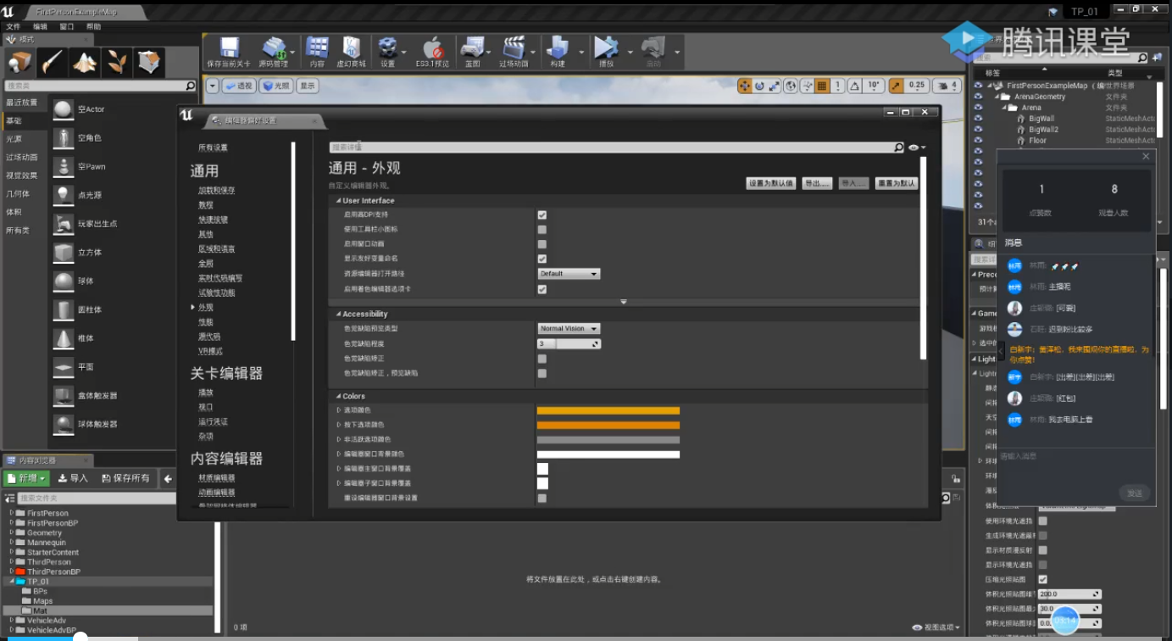
Task: Select the Foliage mode leaf icon
Action: coord(117,62)
